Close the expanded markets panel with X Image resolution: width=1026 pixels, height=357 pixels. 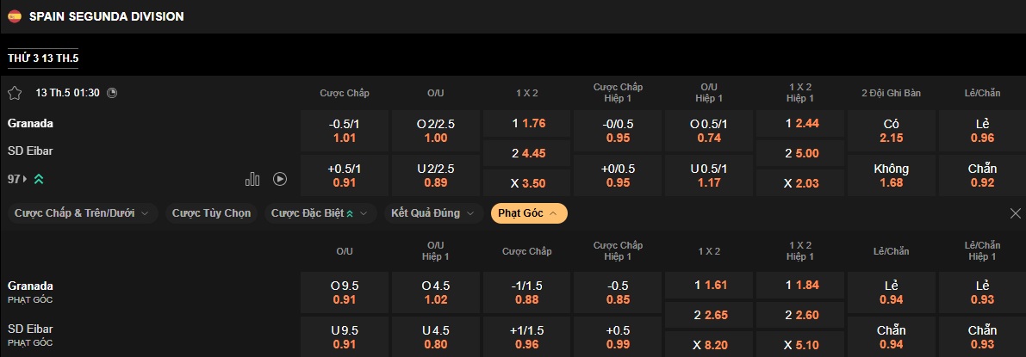(1015, 213)
